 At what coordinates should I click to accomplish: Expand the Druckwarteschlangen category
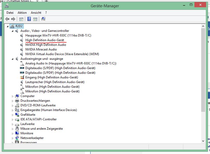pos(12,101)
